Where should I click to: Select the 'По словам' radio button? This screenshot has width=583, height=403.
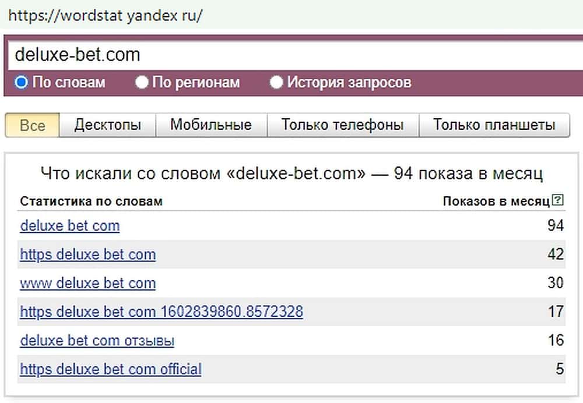(22, 82)
